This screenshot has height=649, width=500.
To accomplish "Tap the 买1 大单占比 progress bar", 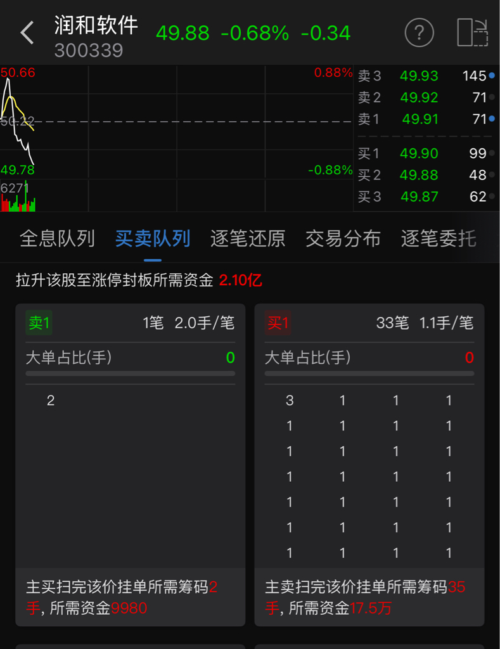I will point(369,373).
